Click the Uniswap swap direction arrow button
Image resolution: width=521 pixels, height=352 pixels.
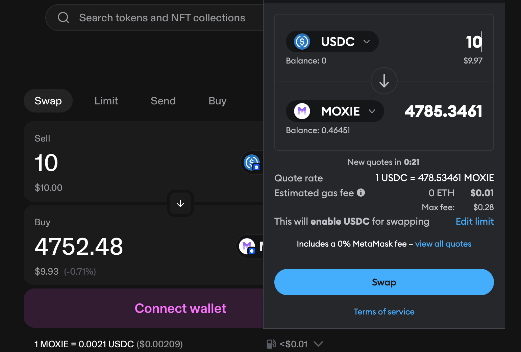(x=180, y=203)
